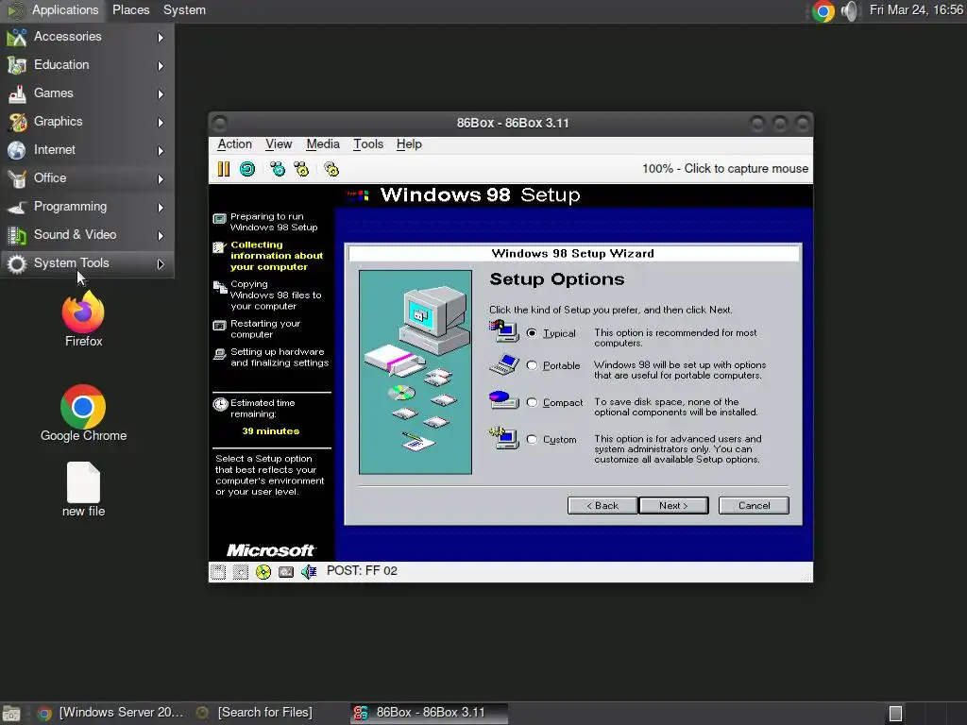The width and height of the screenshot is (967, 725).
Task: Click the Custom setup computer icon
Action: tap(504, 437)
